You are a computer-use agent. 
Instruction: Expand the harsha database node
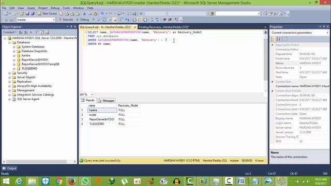(x=14, y=56)
